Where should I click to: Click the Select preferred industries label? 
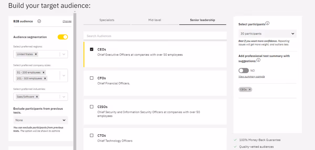click(29, 89)
